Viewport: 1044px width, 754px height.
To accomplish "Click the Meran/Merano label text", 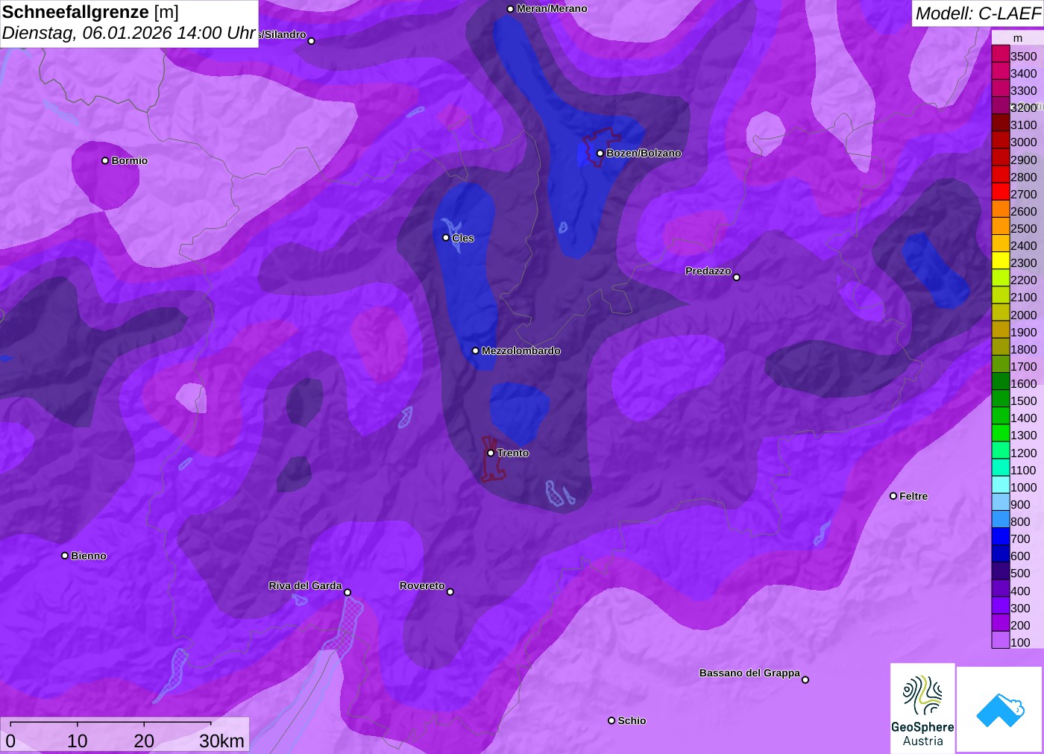I will point(552,9).
